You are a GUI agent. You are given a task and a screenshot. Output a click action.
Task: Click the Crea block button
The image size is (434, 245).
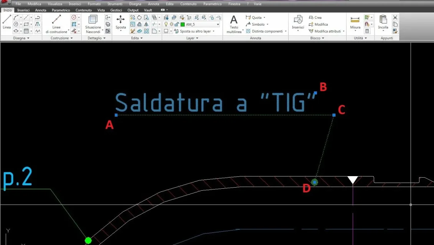315,17
